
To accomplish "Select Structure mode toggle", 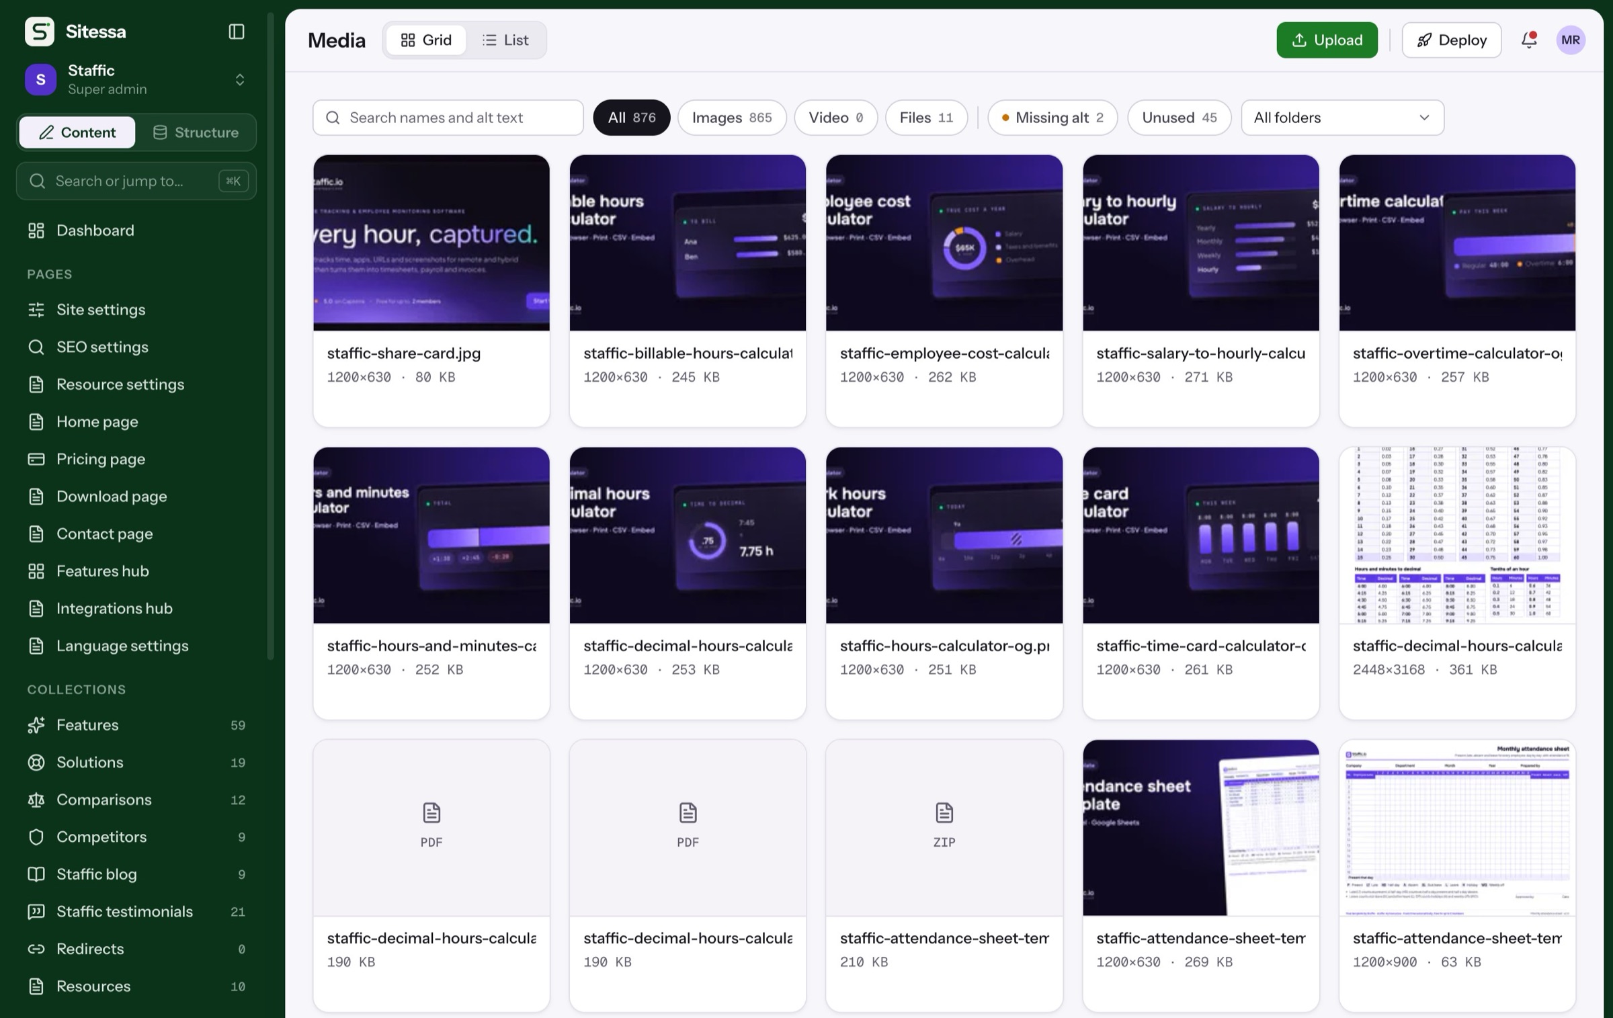I will (x=196, y=132).
